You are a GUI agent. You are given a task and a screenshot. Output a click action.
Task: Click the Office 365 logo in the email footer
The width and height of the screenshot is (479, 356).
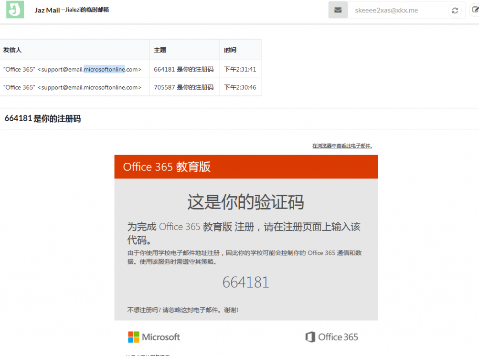(x=331, y=337)
